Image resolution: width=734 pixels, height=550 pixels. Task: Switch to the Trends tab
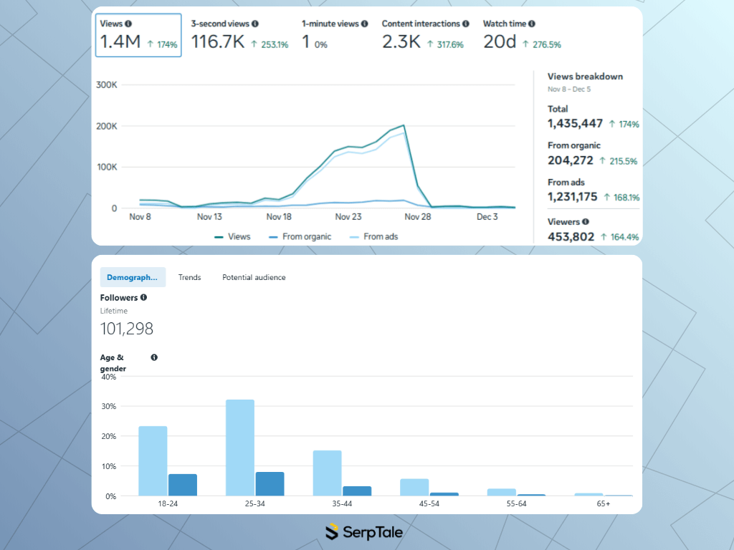189,277
